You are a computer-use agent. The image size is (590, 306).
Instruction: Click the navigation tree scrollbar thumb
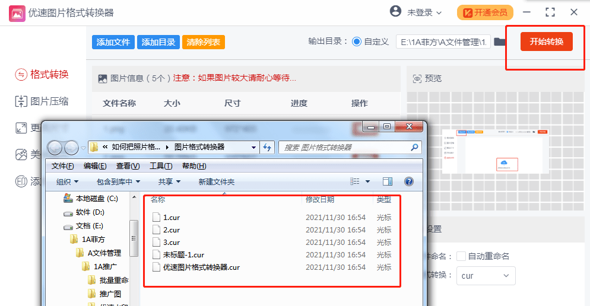point(134,238)
